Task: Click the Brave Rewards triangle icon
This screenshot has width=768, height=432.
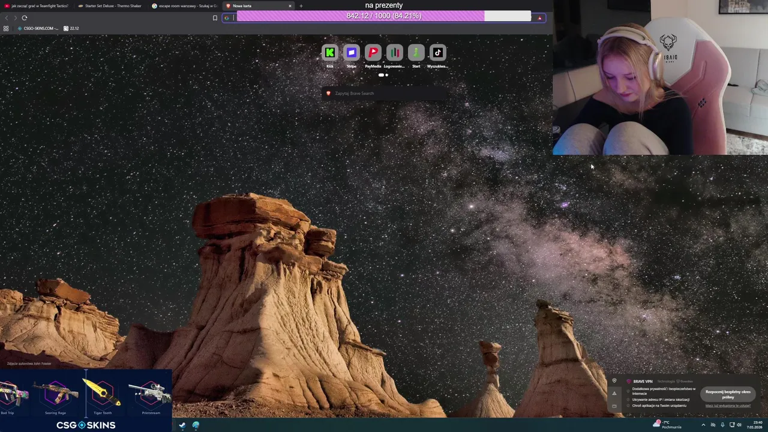Action: pos(540,18)
